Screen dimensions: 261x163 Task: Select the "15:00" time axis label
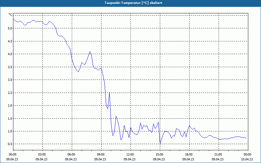point(160,155)
